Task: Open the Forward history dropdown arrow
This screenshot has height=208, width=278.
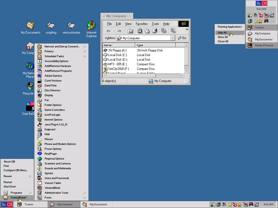Action: click(125, 31)
